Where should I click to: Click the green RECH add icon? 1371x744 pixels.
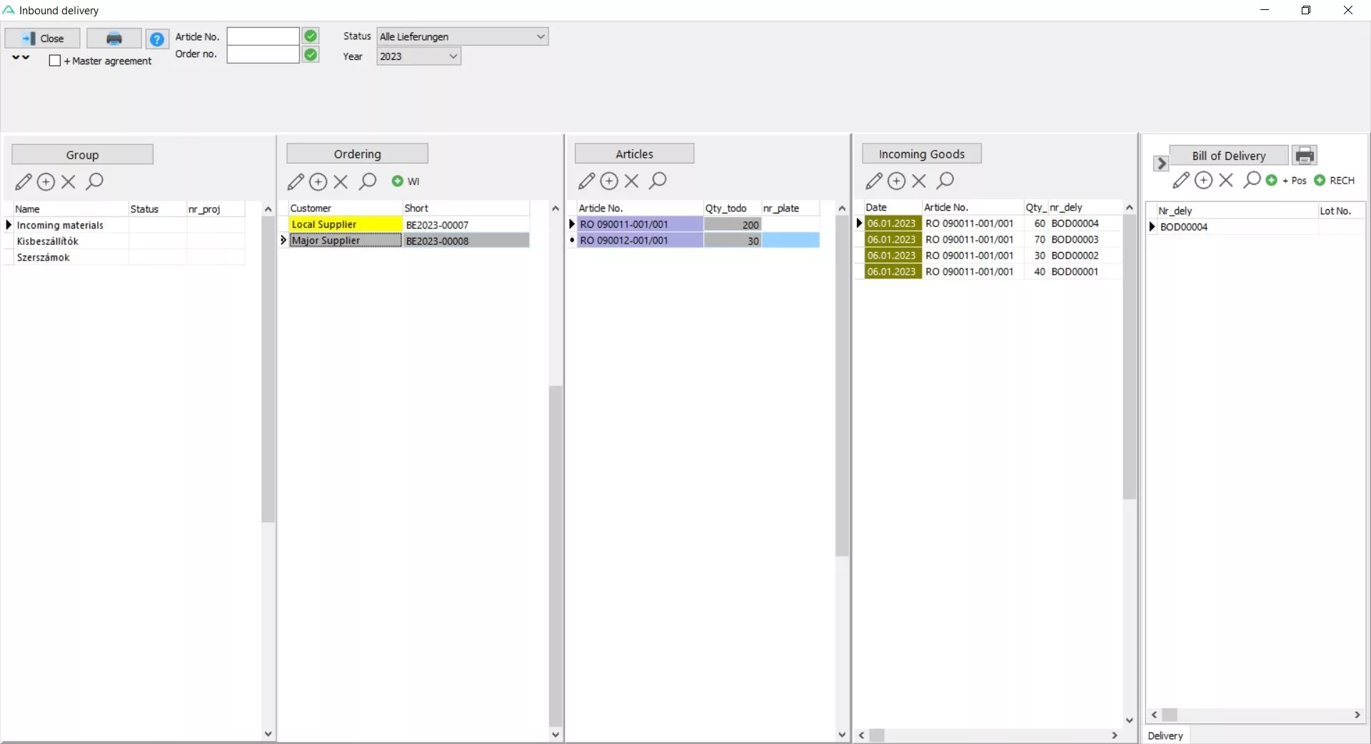[x=1320, y=181]
